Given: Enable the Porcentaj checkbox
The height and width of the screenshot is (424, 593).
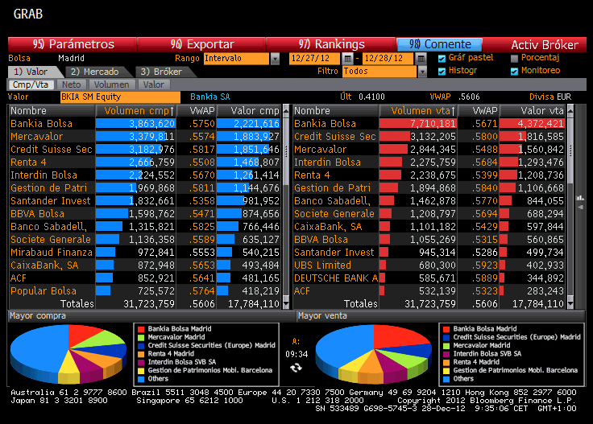Looking at the screenshot, I should (x=514, y=58).
